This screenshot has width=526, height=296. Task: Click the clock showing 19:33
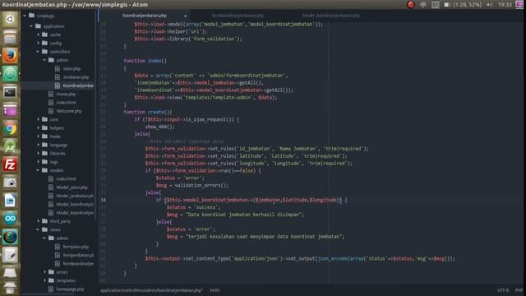pyautogui.click(x=505, y=4)
